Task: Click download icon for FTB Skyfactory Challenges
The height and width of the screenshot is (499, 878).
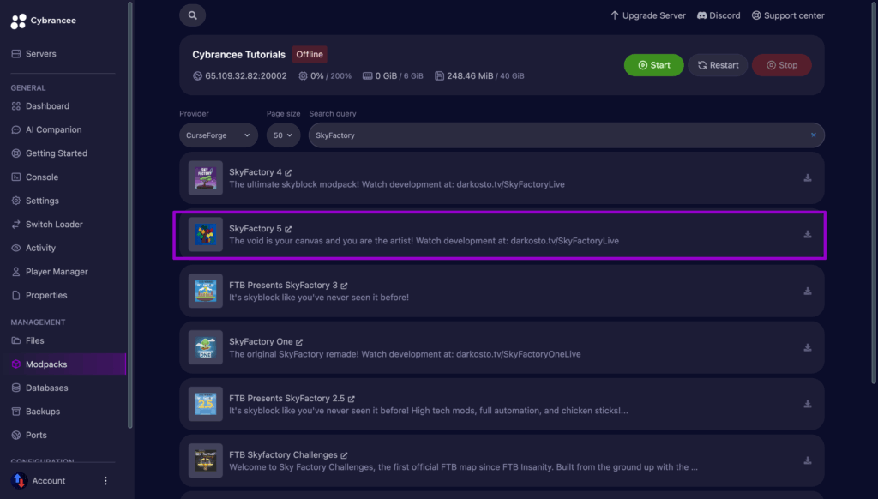Action: pyautogui.click(x=807, y=460)
